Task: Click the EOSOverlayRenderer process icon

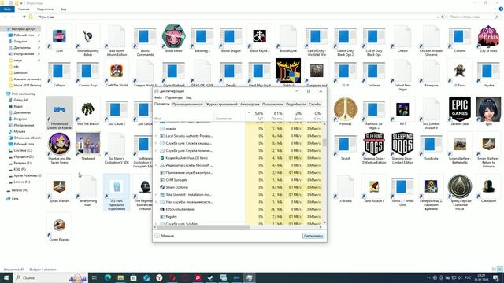Action: [x=162, y=209]
